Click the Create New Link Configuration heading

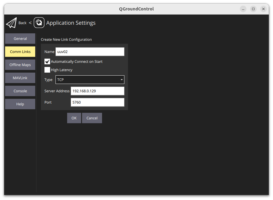tap(66, 40)
